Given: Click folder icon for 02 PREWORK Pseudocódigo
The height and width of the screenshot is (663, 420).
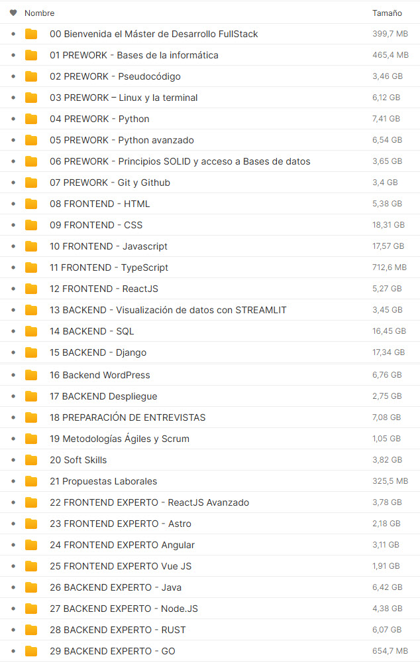Looking at the screenshot, I should click(x=31, y=76).
